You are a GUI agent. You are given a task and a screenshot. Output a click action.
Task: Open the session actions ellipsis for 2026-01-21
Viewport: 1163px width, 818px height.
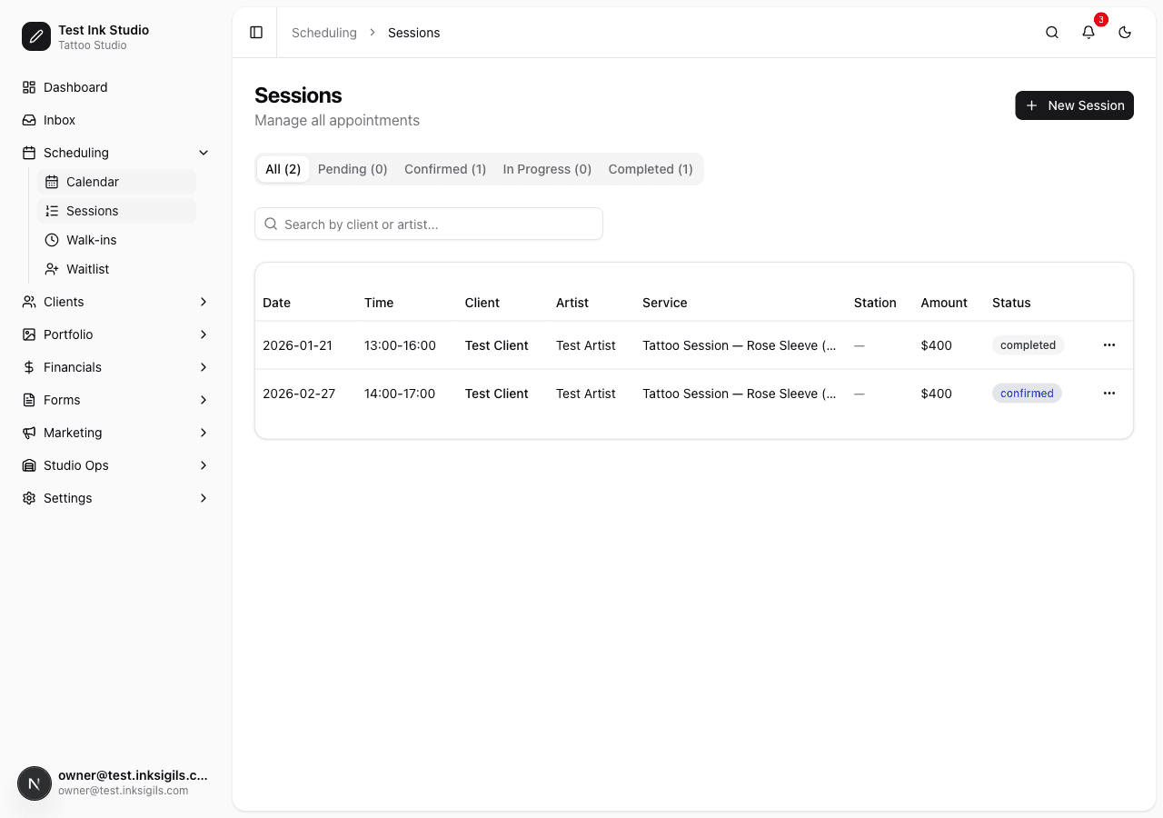(1108, 344)
